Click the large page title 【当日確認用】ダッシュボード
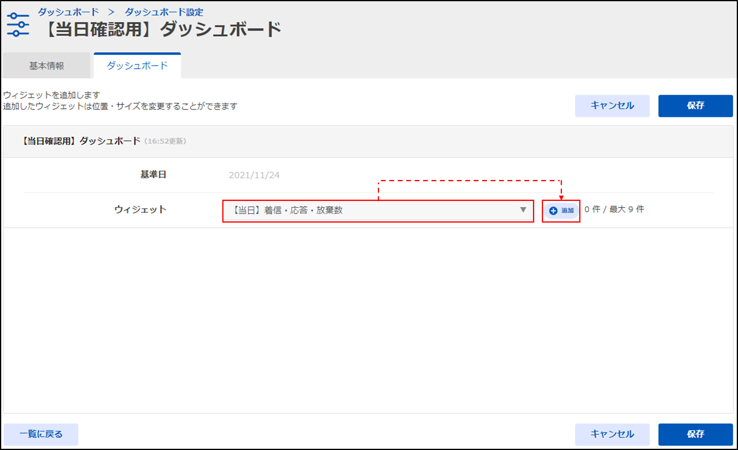The width and height of the screenshot is (738, 450). point(163,30)
